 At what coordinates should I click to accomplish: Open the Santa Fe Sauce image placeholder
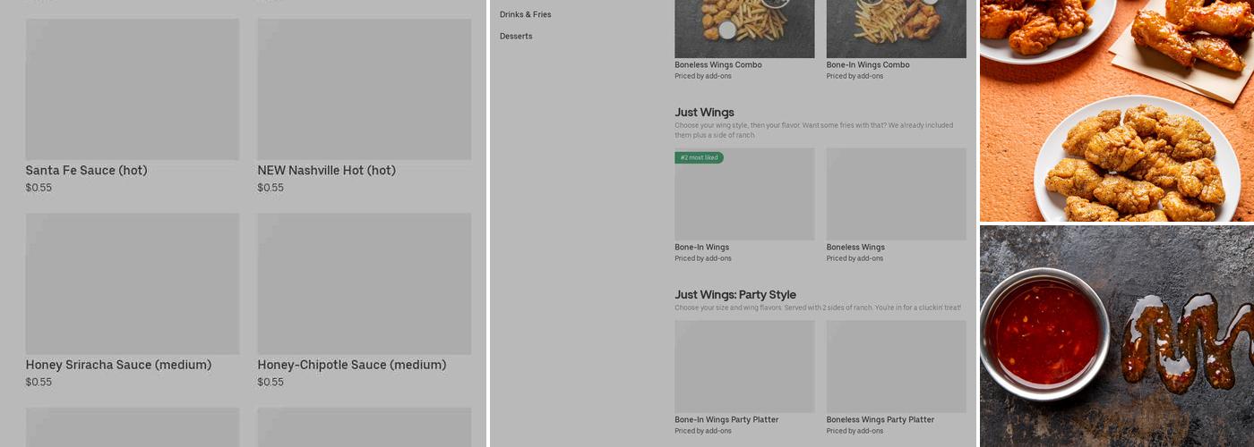point(132,89)
